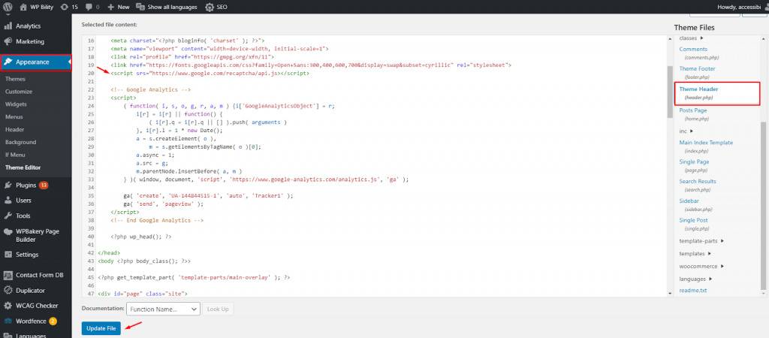
Task: Expand the classes folder
Action: (701, 38)
